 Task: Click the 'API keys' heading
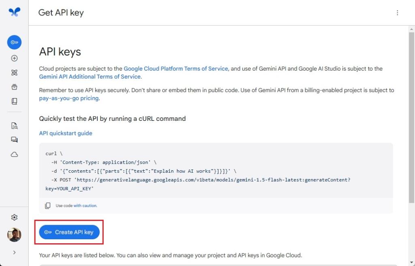click(60, 51)
